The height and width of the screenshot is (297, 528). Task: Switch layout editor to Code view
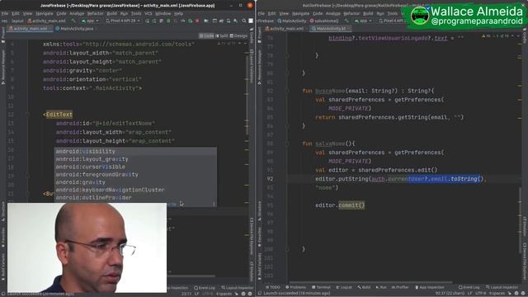coord(206,35)
